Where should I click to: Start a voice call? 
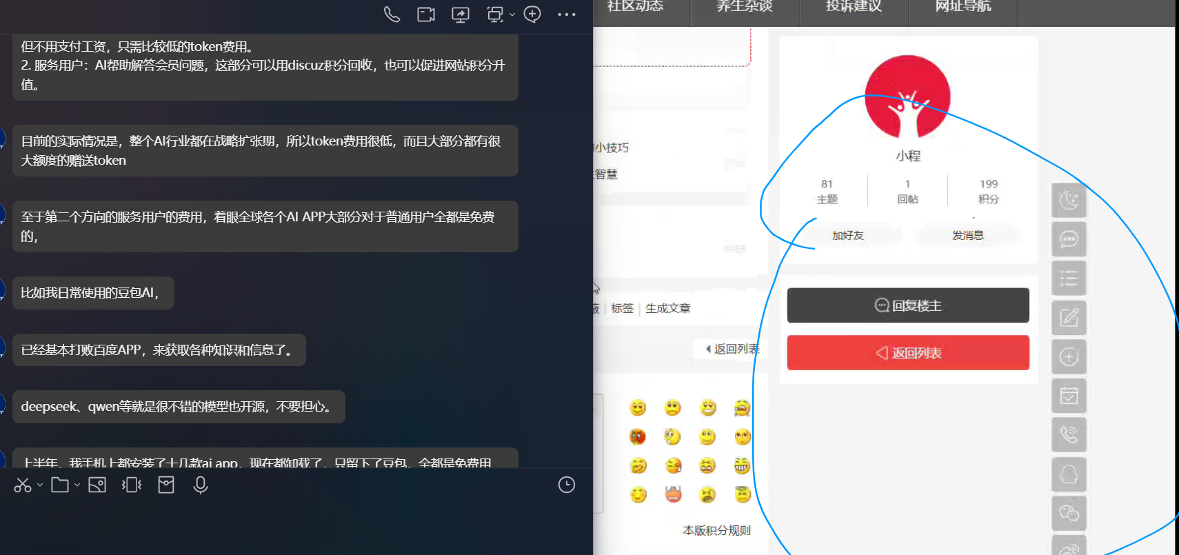392,14
